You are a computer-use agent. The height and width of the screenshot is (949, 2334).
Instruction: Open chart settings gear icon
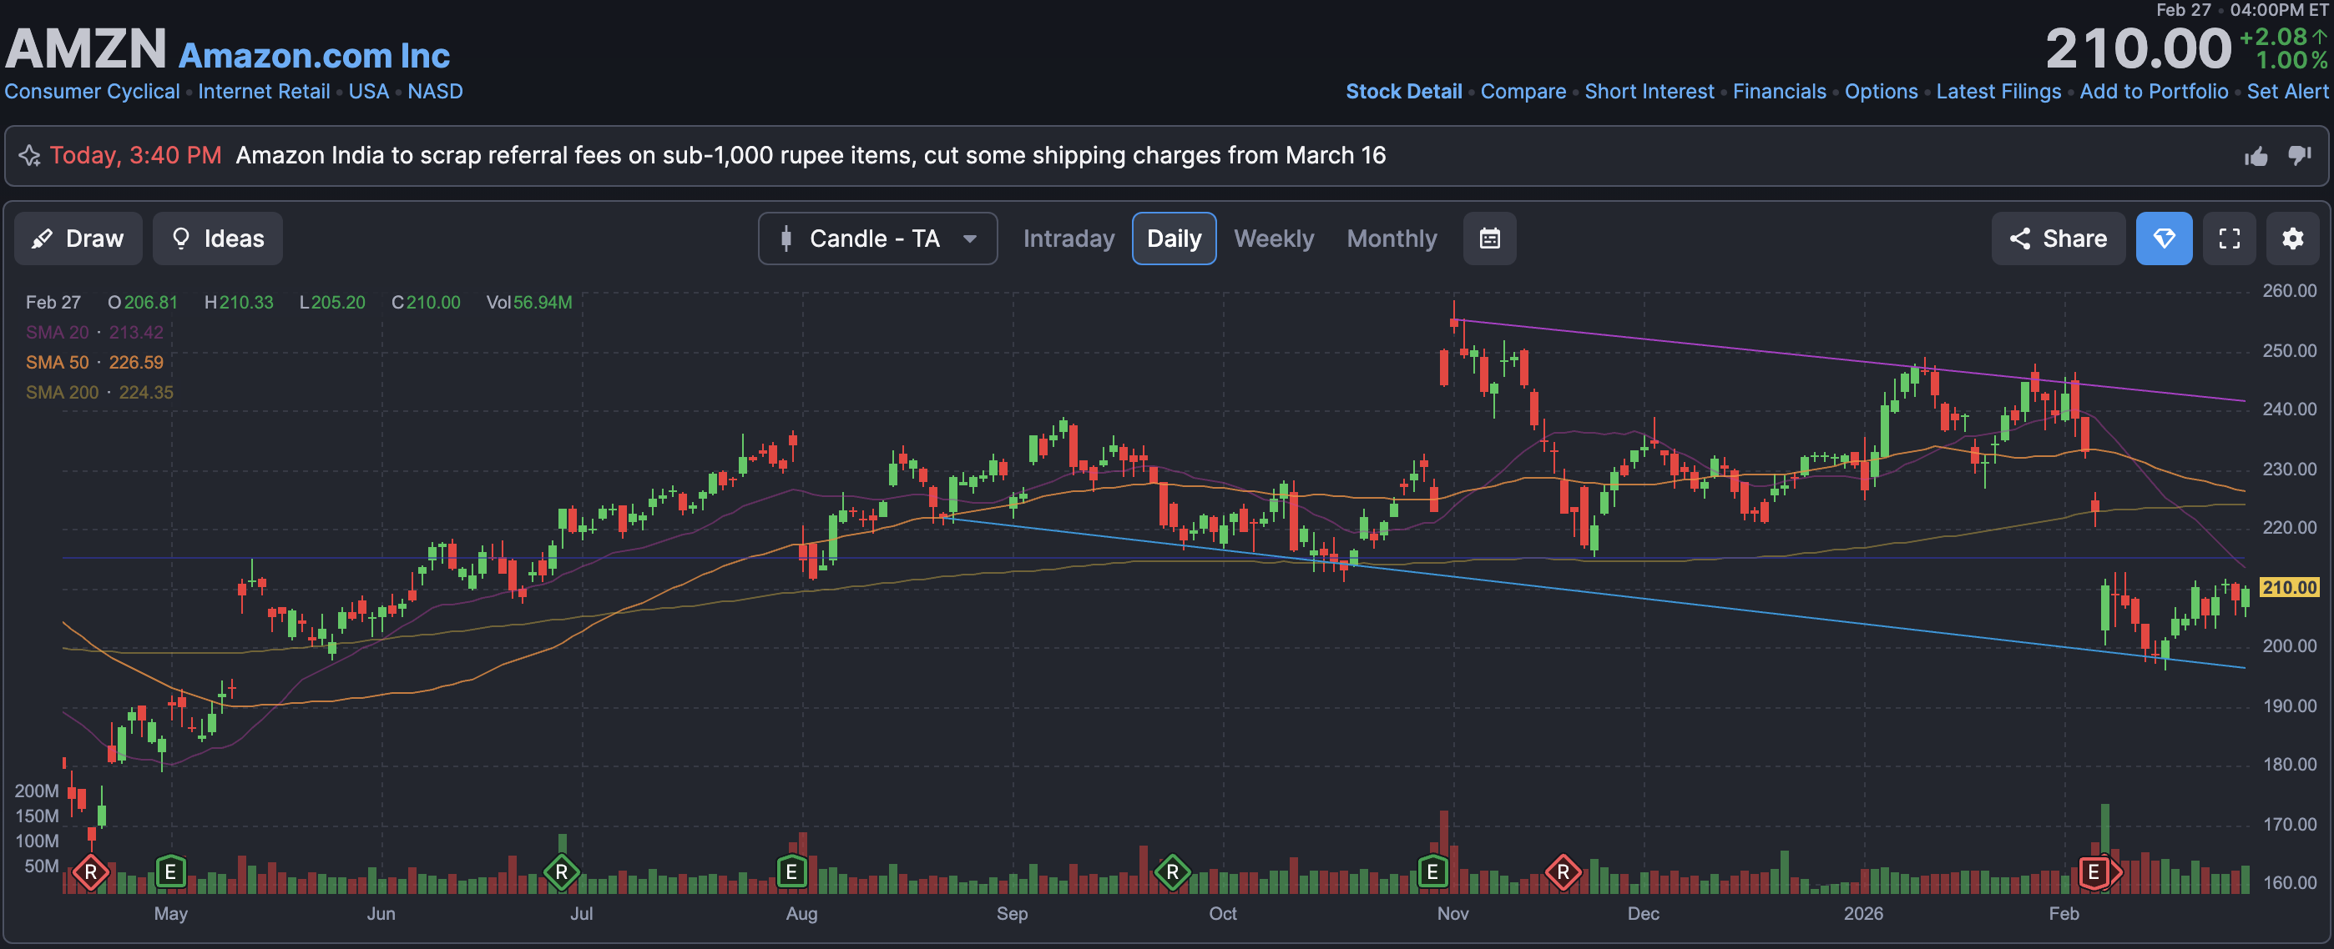(x=2292, y=239)
